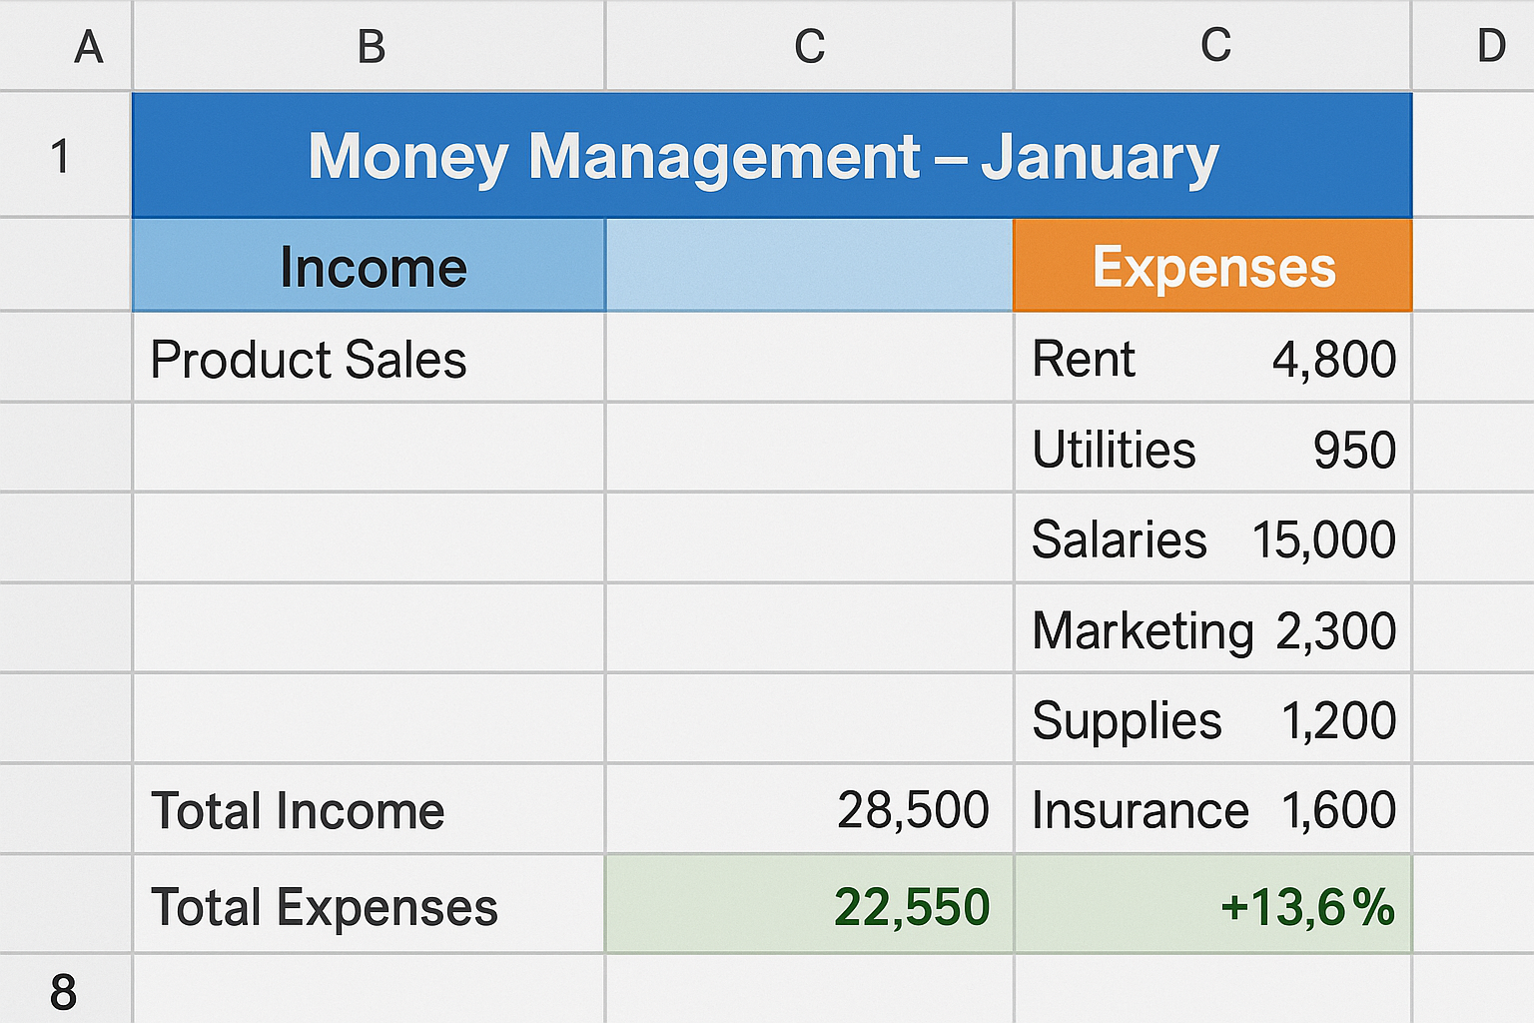This screenshot has height=1023, width=1534.
Task: Select column header D
Action: tap(1491, 44)
